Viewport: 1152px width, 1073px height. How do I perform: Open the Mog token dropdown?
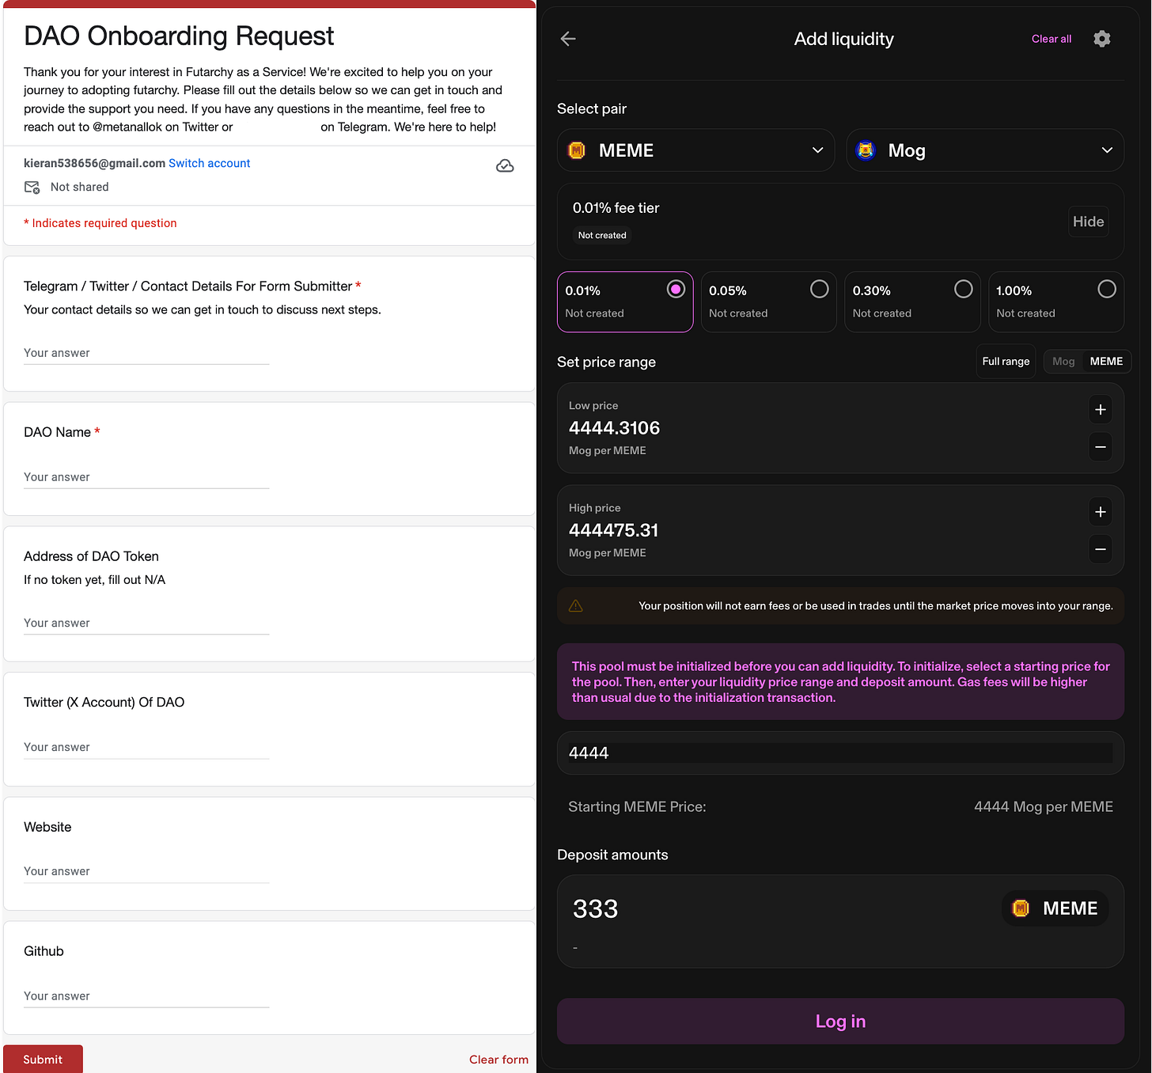click(985, 150)
